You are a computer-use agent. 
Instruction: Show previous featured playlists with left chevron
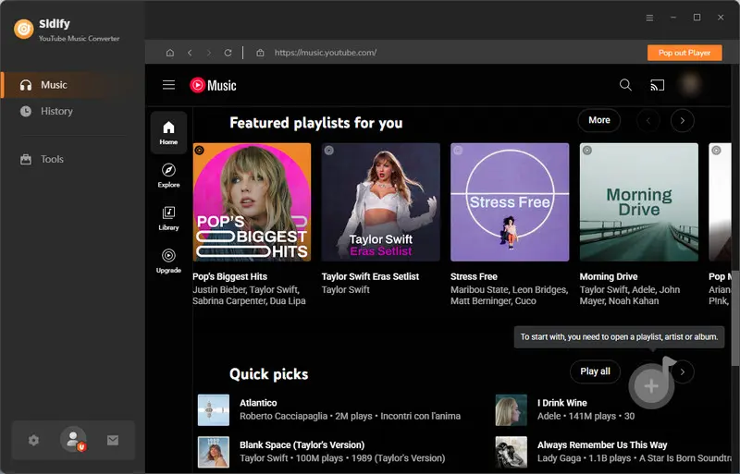coord(648,121)
